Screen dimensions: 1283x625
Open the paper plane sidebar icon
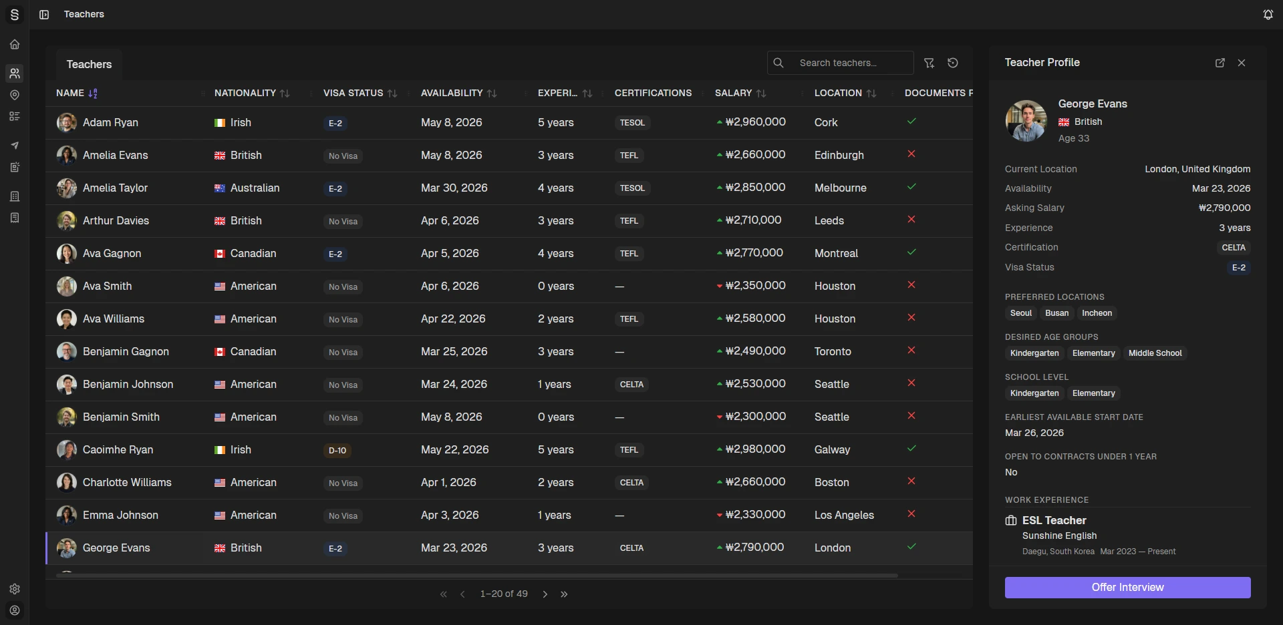pos(15,146)
